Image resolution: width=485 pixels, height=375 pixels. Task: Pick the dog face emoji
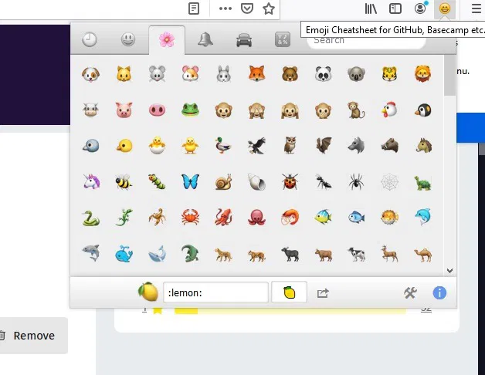point(90,74)
